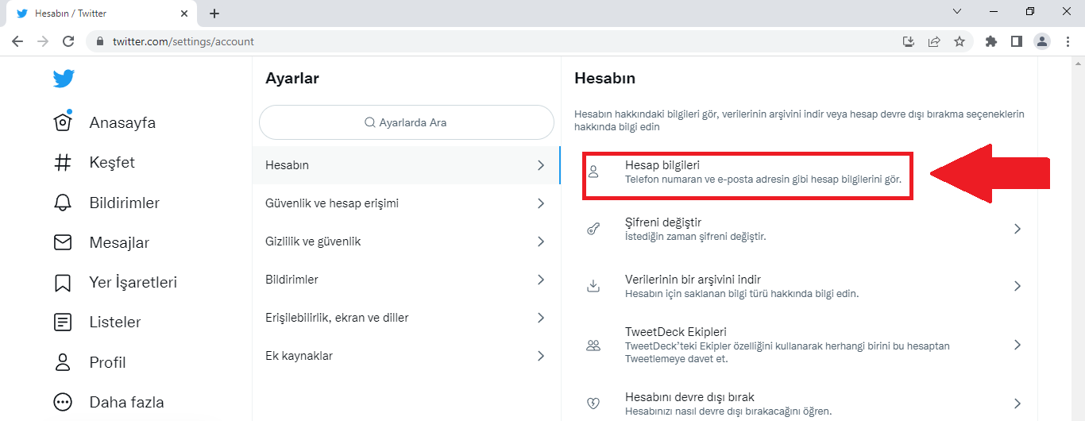Click chevron next to Verilerinin bir arşivini indir
Screen dimensions: 1085x421
[1017, 286]
